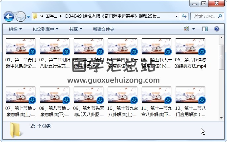This screenshot has width=227, height=142.
Task: Click the search magnifier icon
Action: 220,16
